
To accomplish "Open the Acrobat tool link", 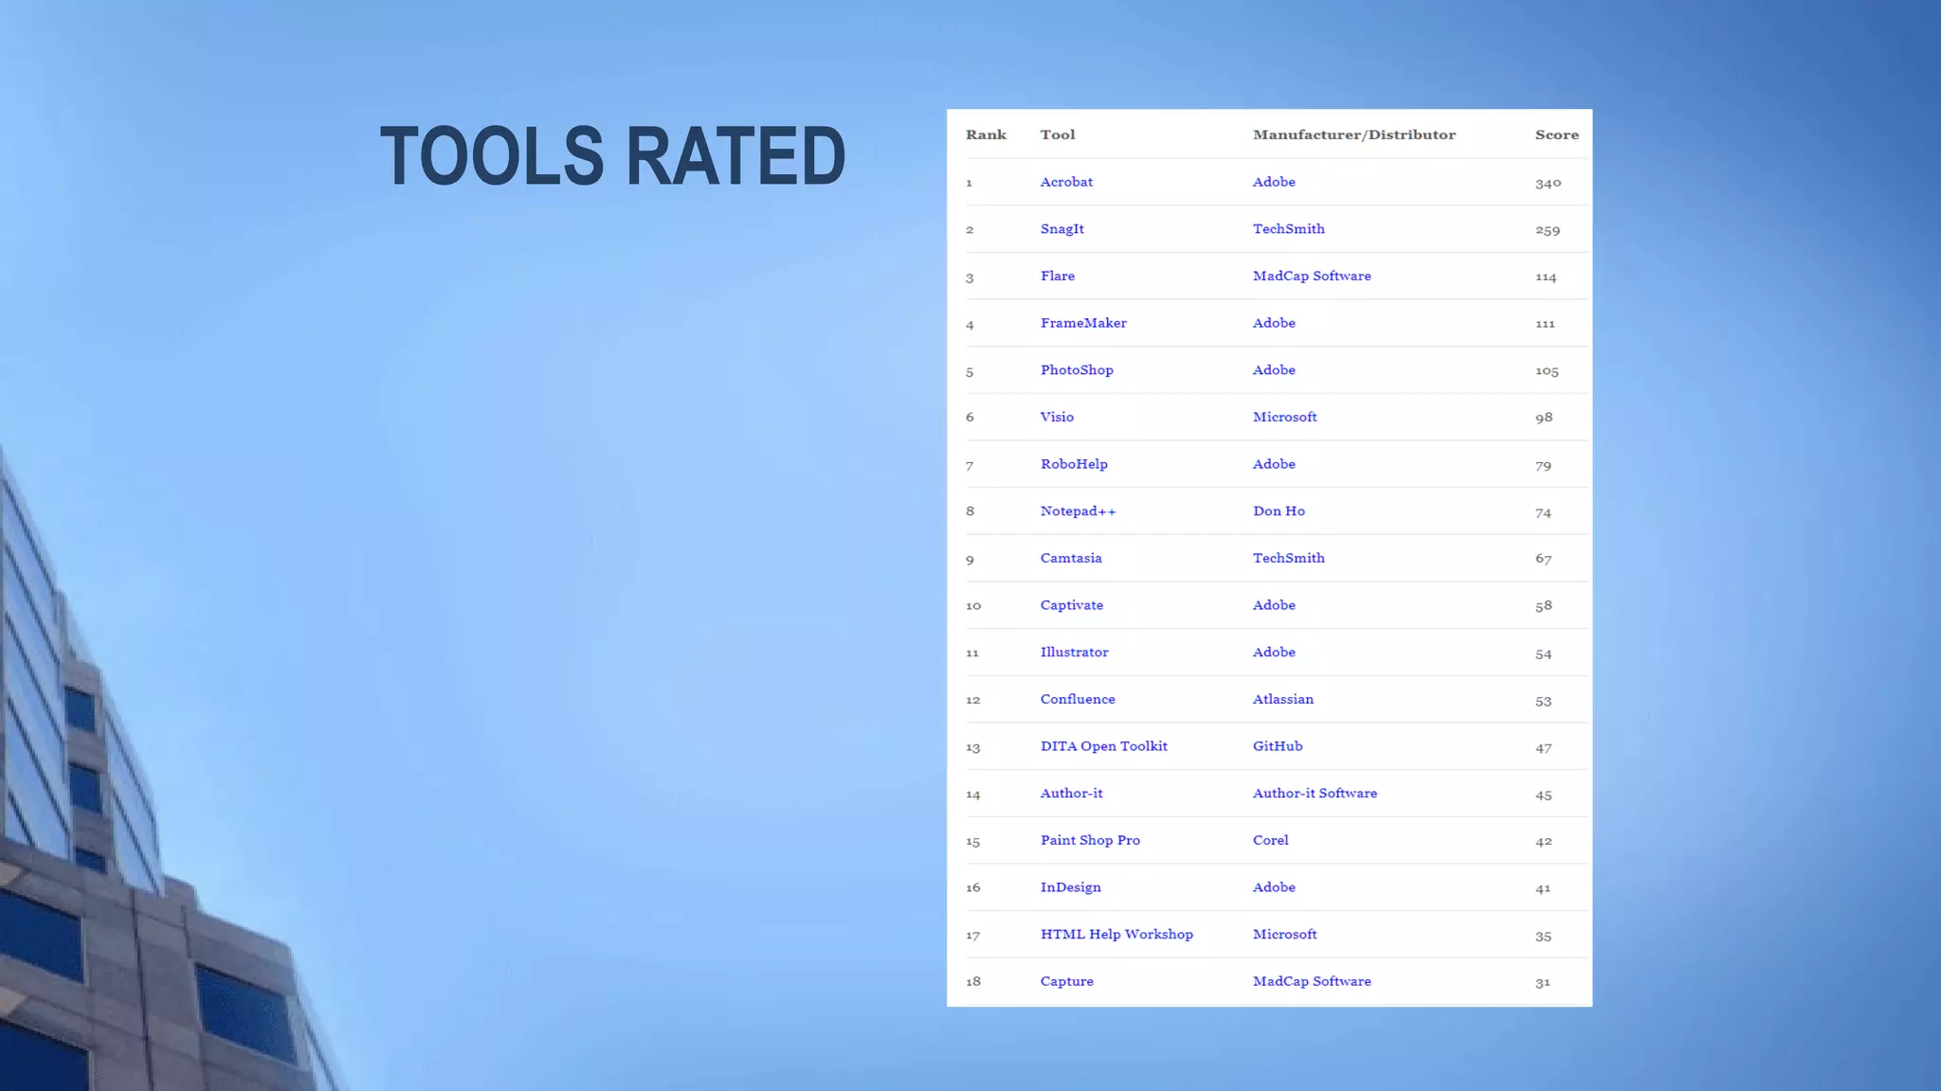I will (1066, 182).
